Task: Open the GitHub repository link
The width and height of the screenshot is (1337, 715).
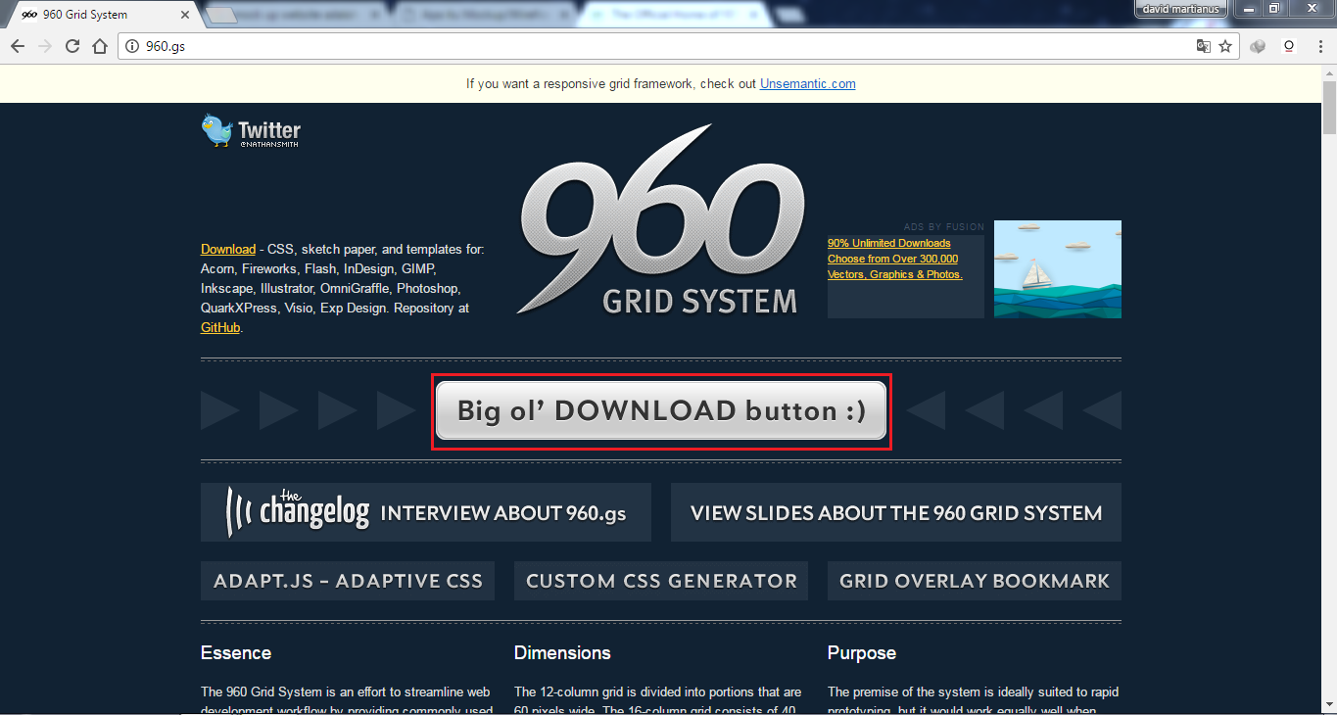Action: pyautogui.click(x=219, y=327)
